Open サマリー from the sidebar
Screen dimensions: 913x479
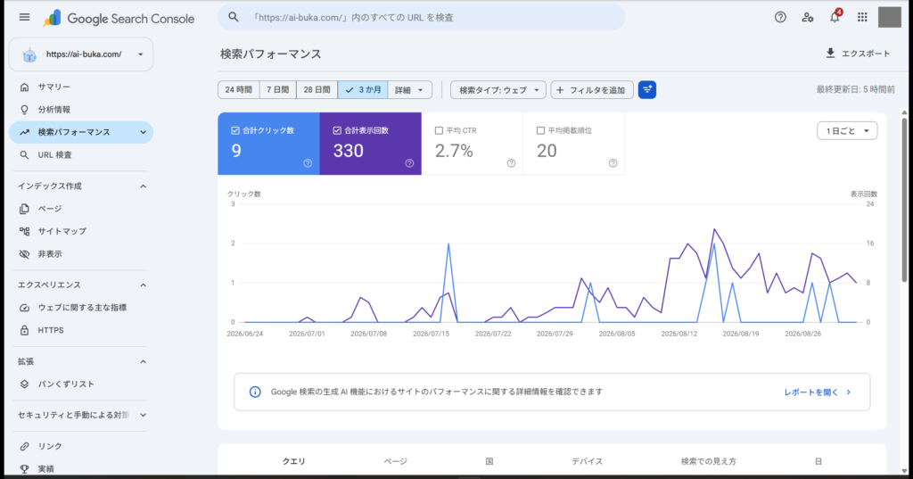coord(81,87)
